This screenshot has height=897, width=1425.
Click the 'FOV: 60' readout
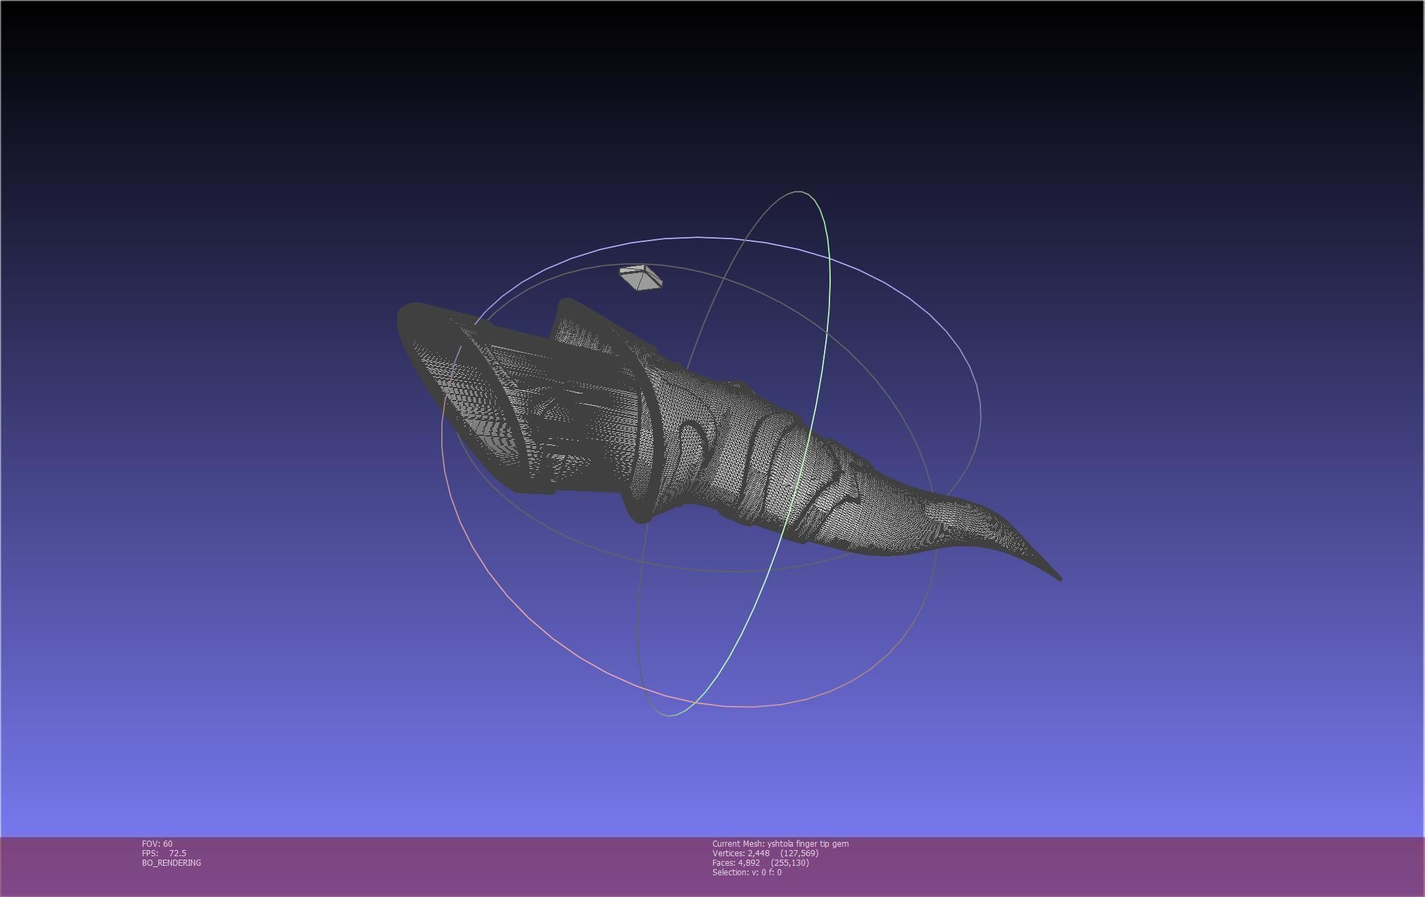(157, 843)
